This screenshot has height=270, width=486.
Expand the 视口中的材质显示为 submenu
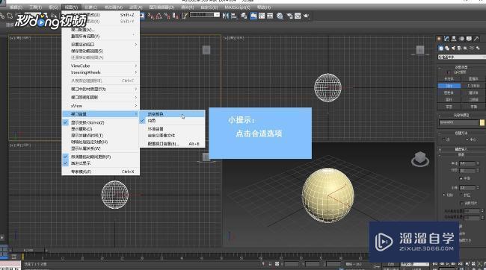(100, 89)
